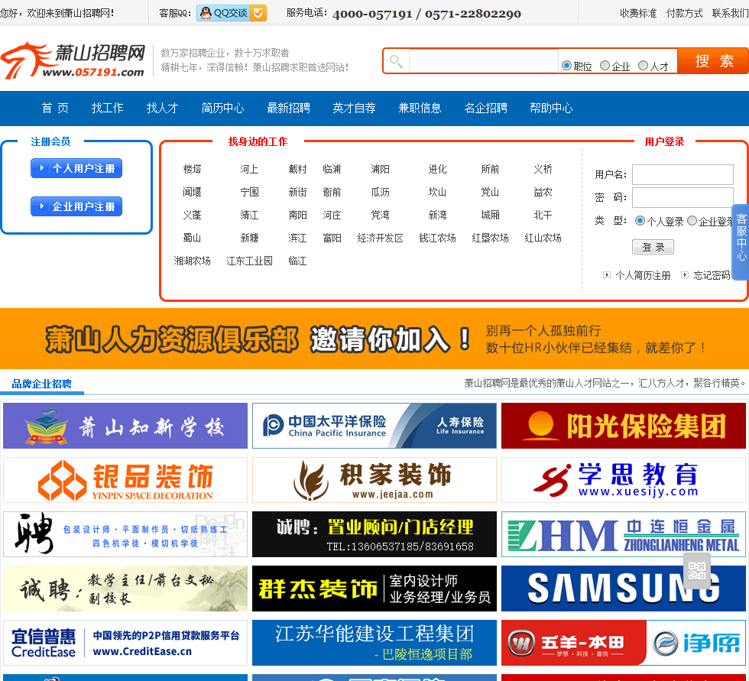This screenshot has width=749, height=681.
Task: Open the 经济开发区 area link
Action: click(381, 238)
